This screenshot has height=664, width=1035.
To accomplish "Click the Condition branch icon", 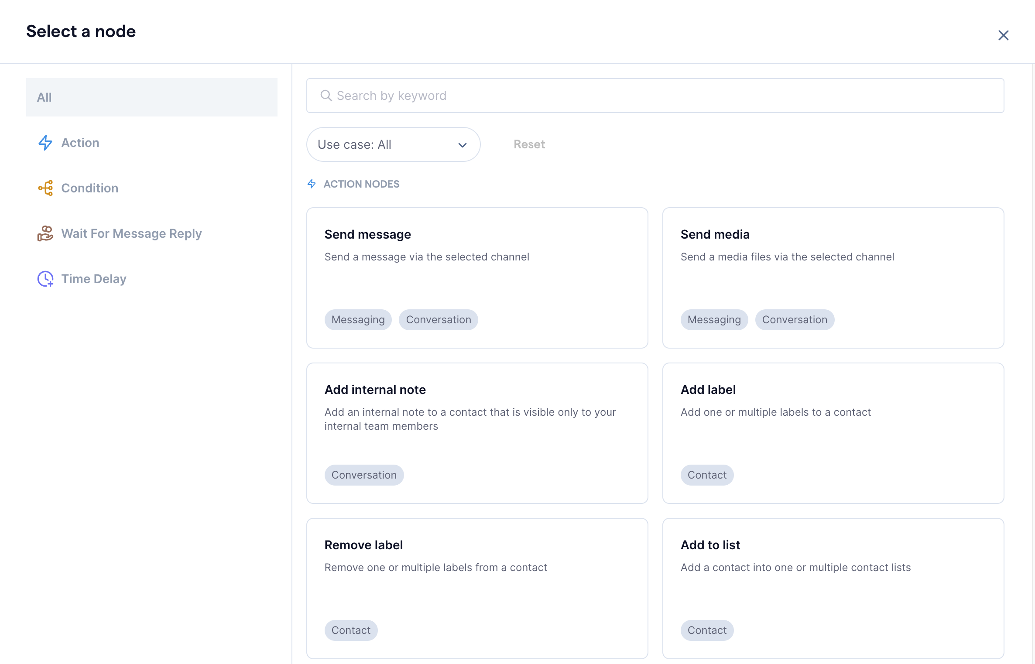I will [x=45, y=188].
